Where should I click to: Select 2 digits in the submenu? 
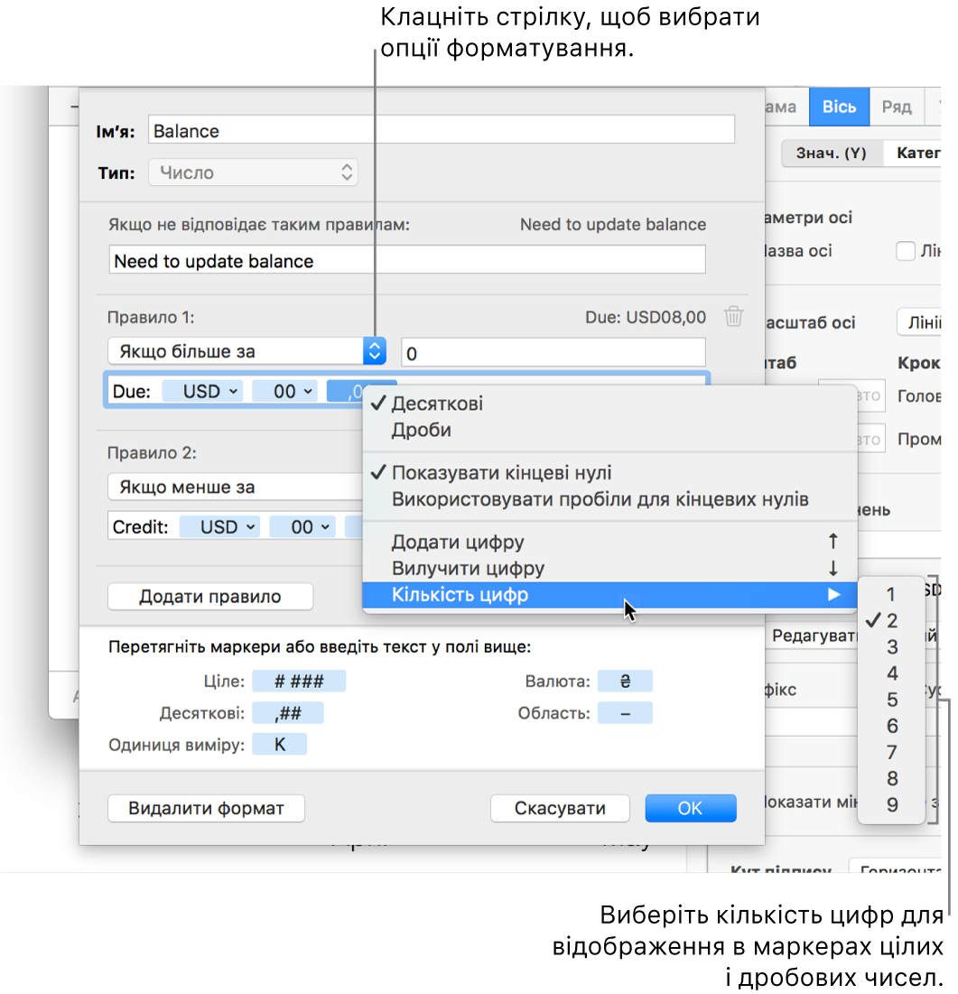(891, 620)
